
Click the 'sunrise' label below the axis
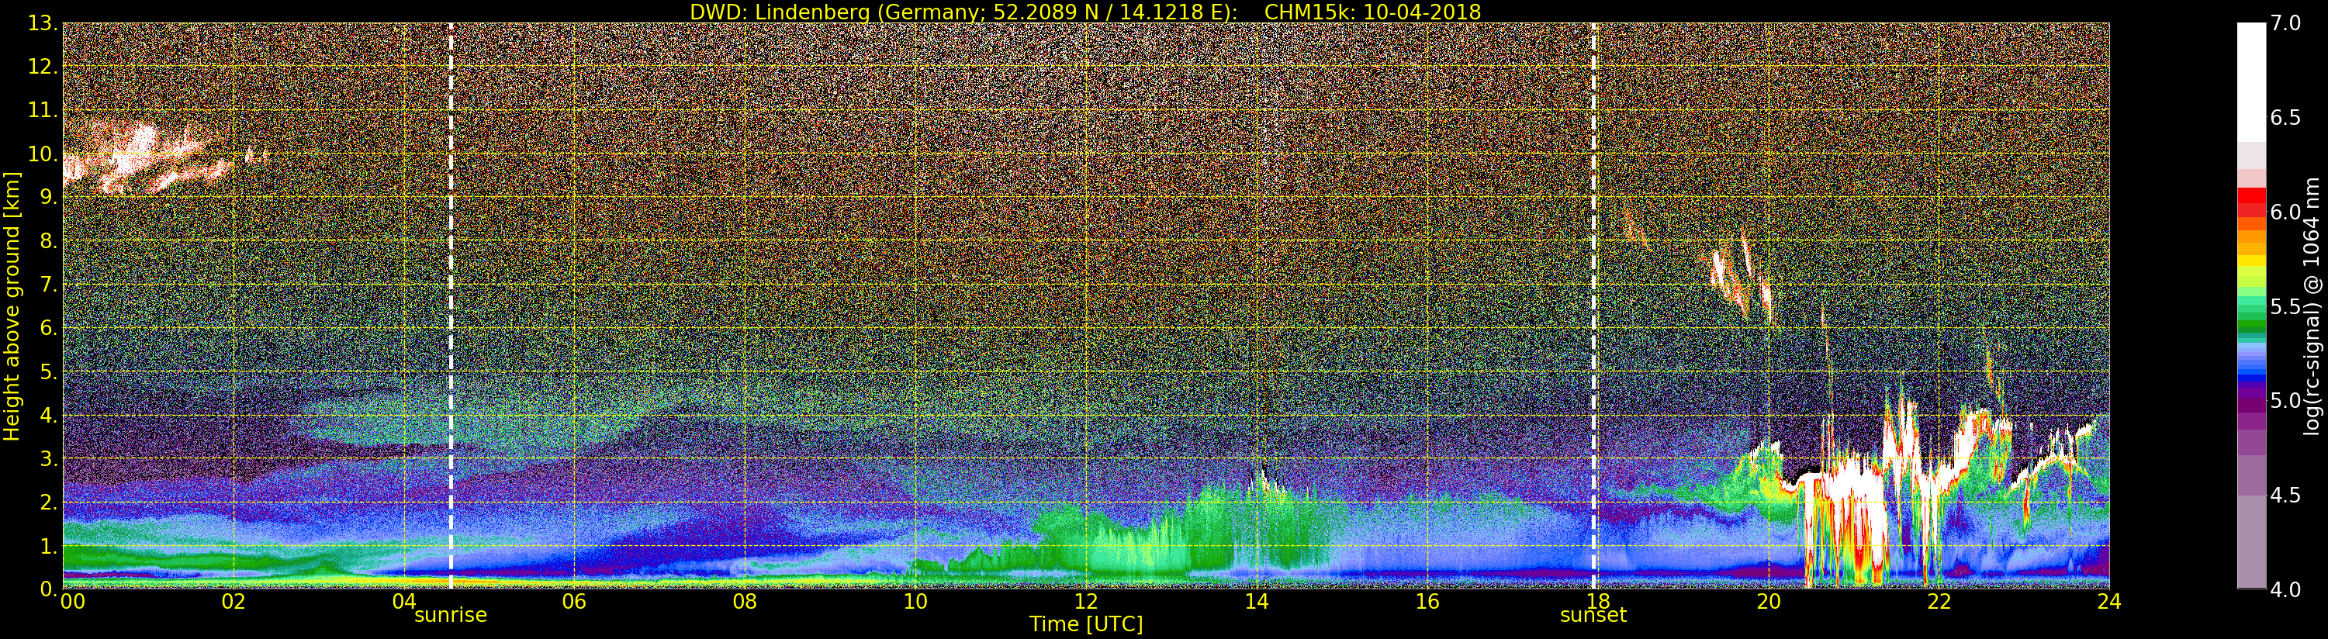pos(450,616)
